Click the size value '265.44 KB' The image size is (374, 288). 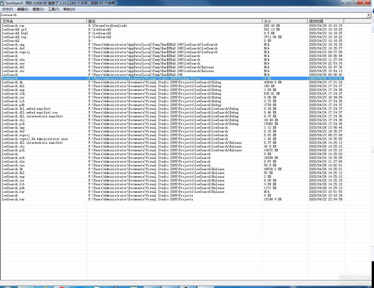coord(272,26)
